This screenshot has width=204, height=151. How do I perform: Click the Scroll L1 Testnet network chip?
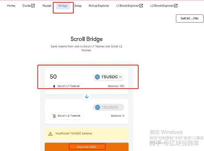pos(66,86)
